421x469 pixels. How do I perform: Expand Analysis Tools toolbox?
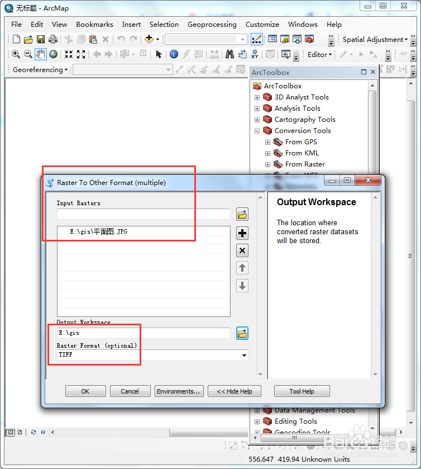tap(257, 108)
